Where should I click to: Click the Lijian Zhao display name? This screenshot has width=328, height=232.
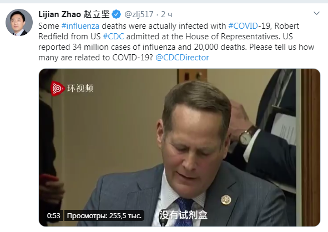59,14
